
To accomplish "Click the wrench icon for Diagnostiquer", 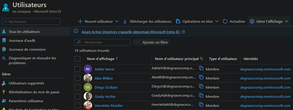I will (4, 58).
